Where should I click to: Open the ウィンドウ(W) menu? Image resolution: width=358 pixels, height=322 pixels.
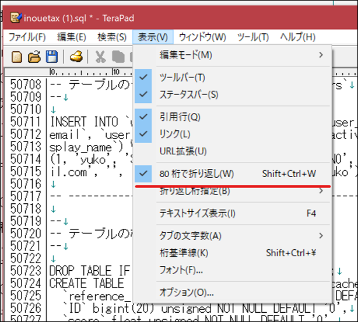click(x=202, y=37)
